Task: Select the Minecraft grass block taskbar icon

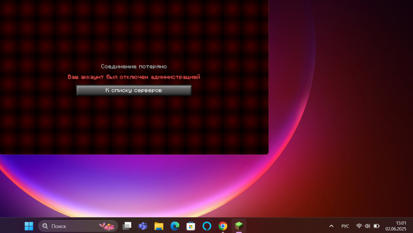Action: point(239,226)
